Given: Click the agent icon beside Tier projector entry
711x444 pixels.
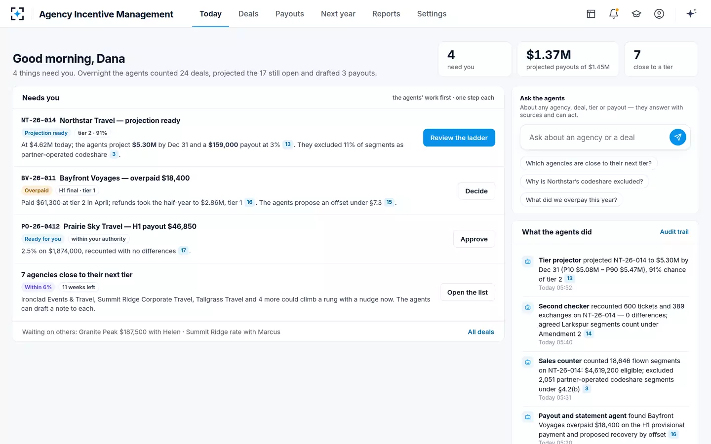Looking at the screenshot, I should tap(528, 261).
